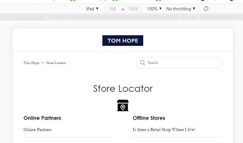This screenshot has width=243, height=143.
Task: Open the Online Partners article link
Action: [37, 130]
